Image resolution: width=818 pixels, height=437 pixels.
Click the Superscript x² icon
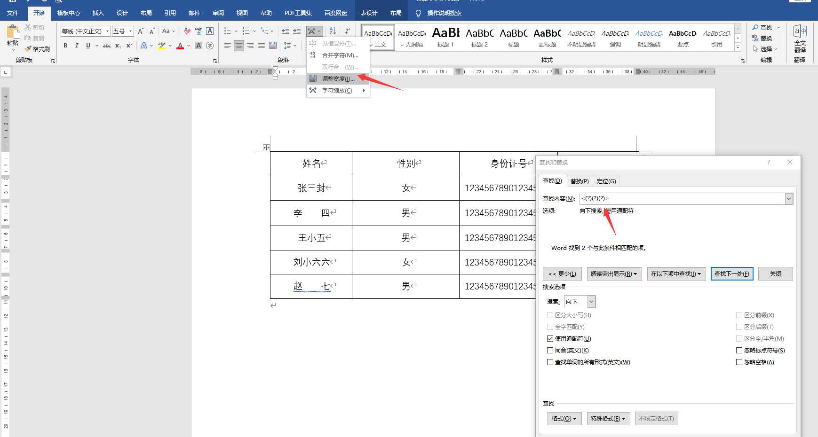coord(129,46)
